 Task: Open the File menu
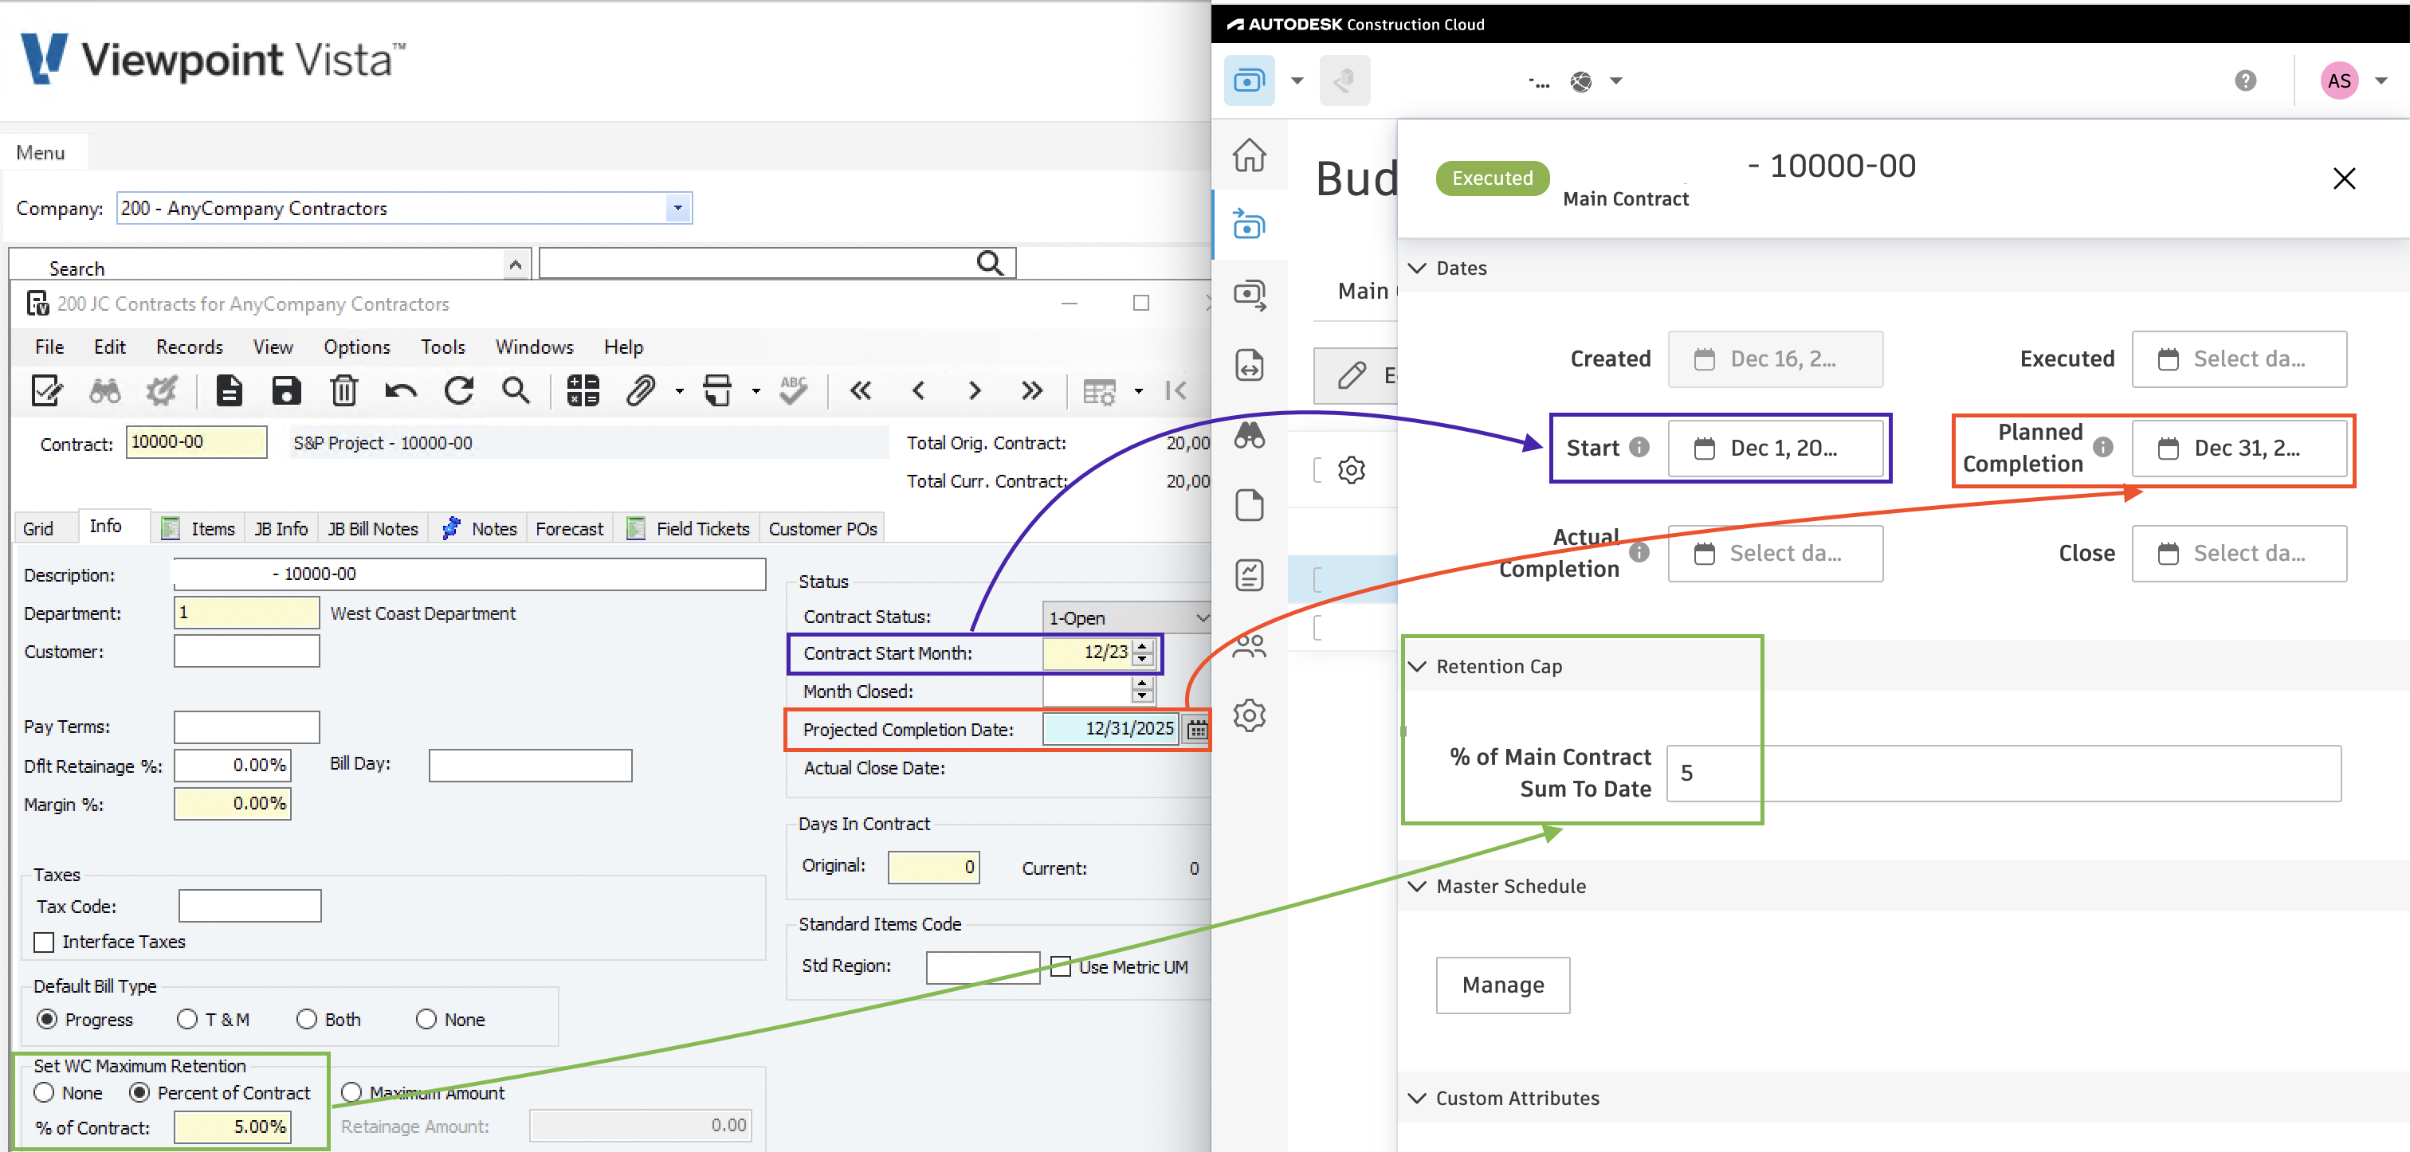49,347
